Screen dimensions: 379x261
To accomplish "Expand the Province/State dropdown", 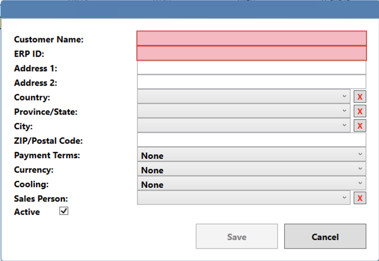I will coord(244,111).
